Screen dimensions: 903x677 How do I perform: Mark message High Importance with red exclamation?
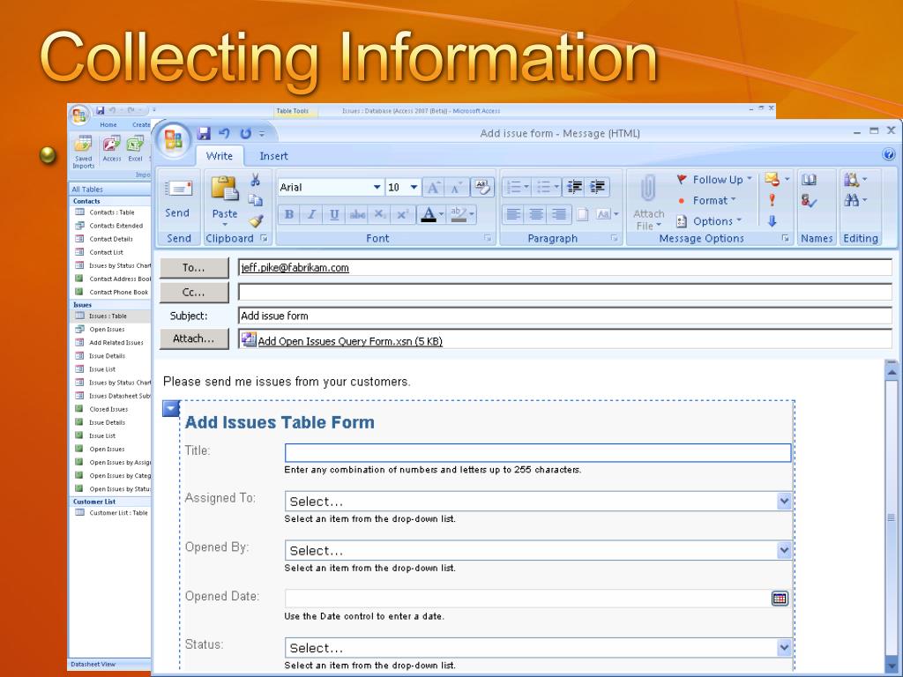(772, 200)
